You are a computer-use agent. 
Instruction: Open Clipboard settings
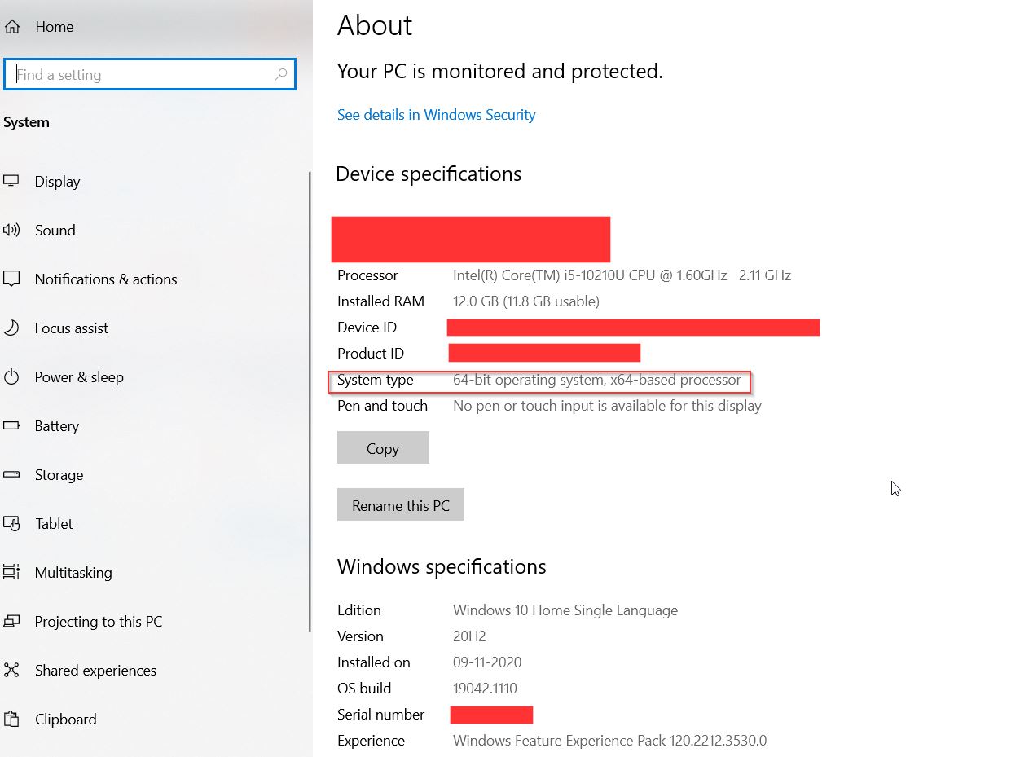tap(65, 720)
